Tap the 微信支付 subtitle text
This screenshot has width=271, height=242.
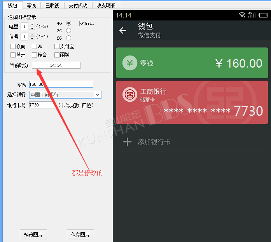point(149,35)
